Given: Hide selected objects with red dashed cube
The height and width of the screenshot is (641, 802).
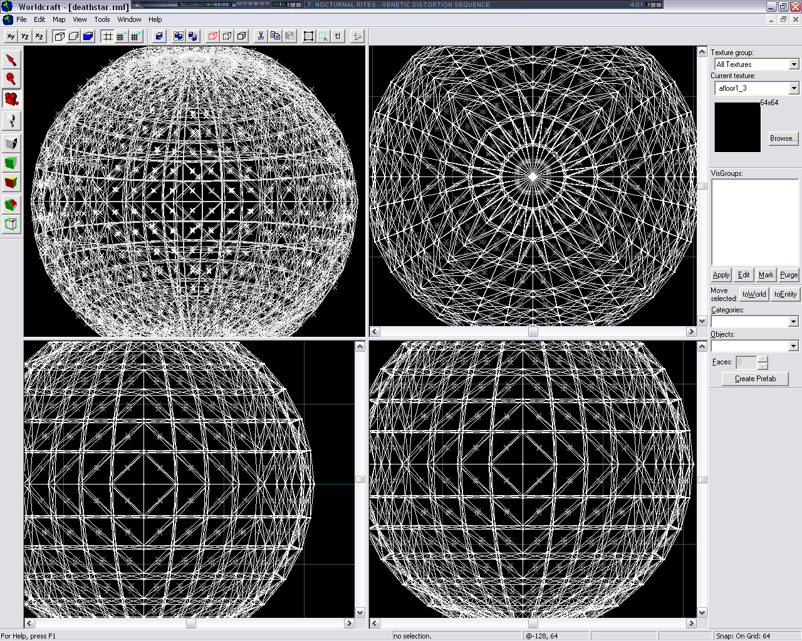Looking at the screenshot, I should pos(212,36).
